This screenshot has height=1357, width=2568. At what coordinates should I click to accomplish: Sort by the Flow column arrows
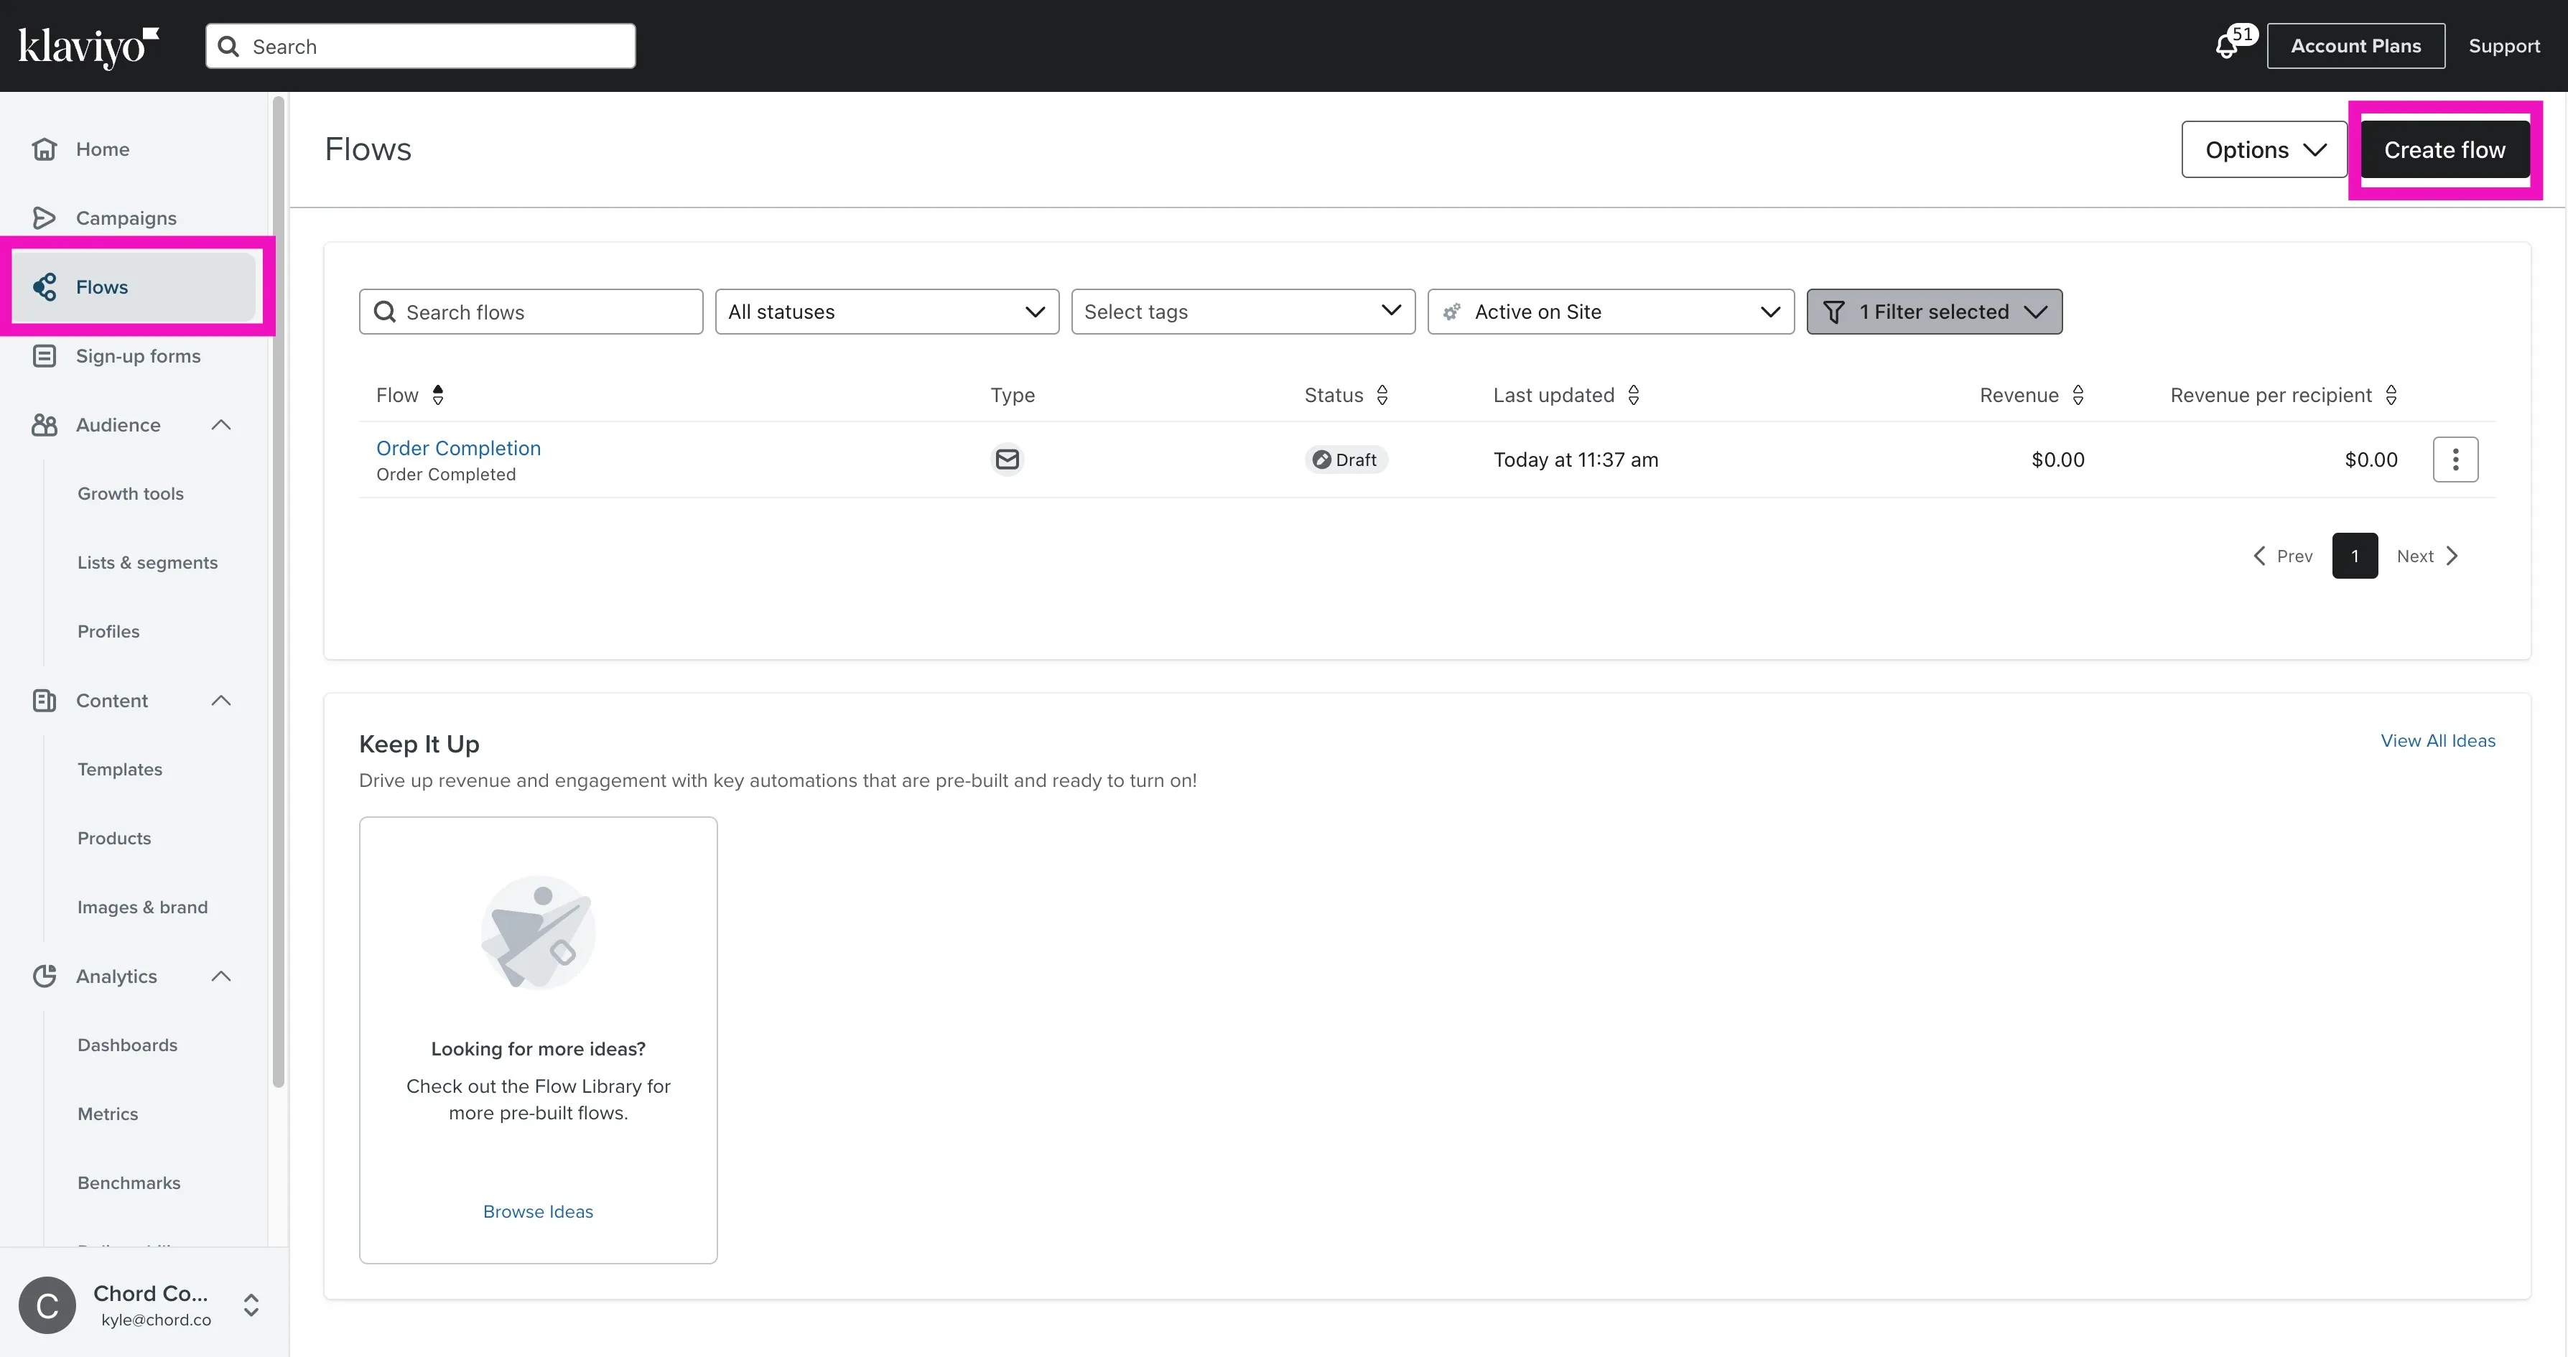437,395
